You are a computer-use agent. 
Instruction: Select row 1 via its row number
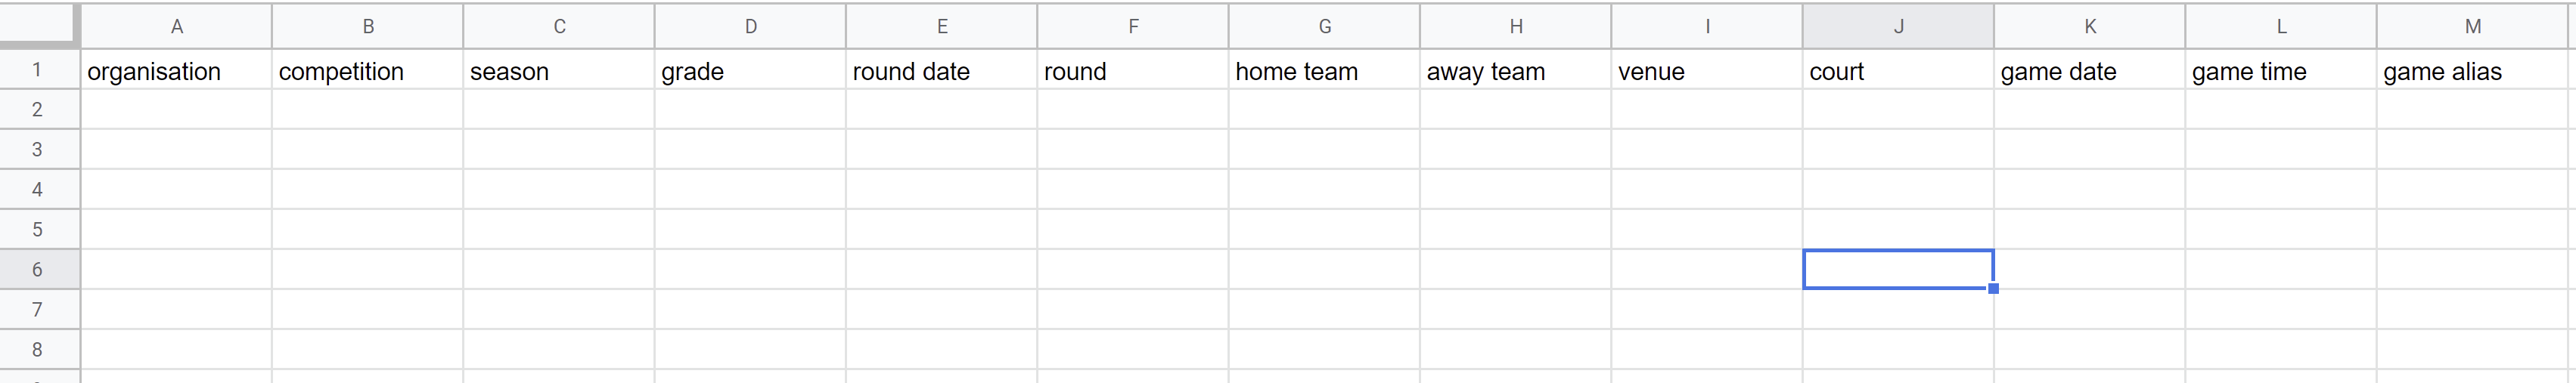click(38, 70)
